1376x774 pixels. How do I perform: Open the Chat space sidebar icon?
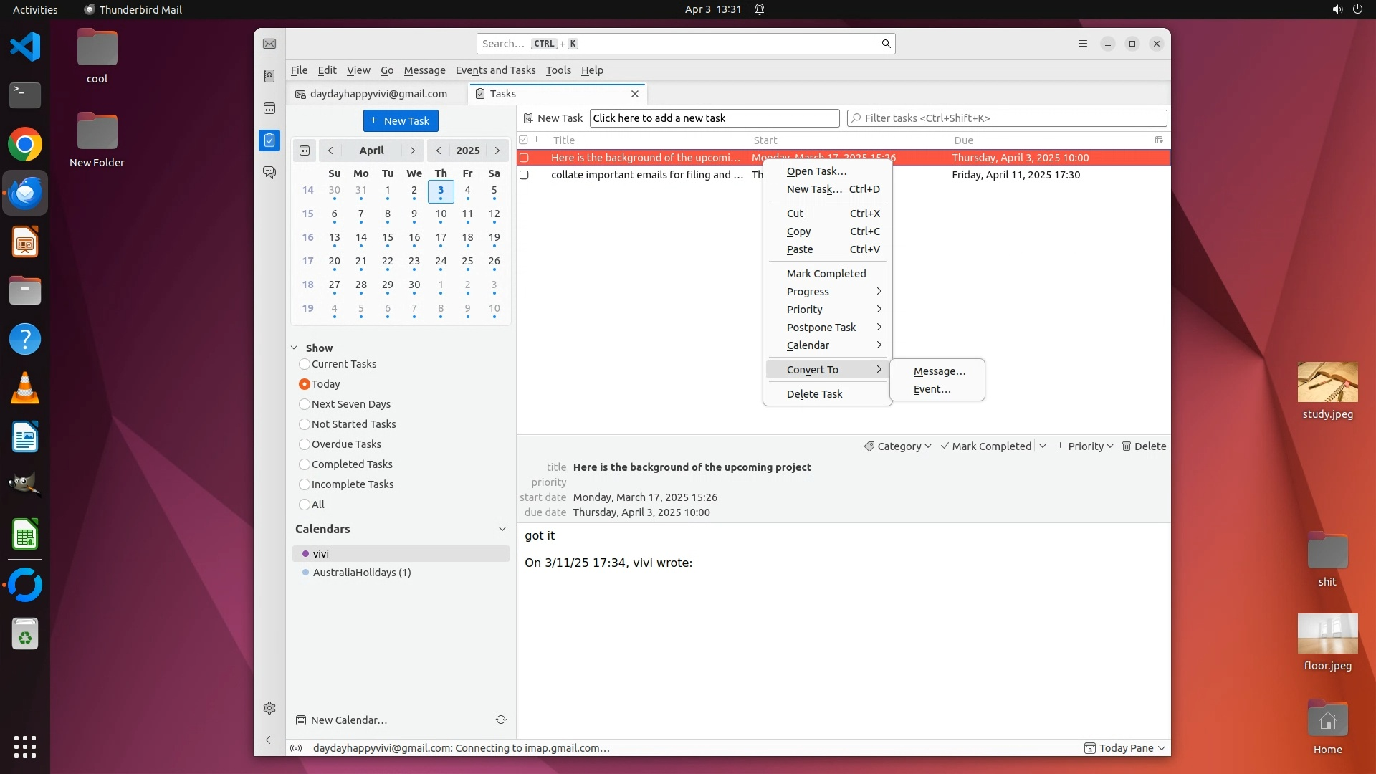(x=269, y=173)
